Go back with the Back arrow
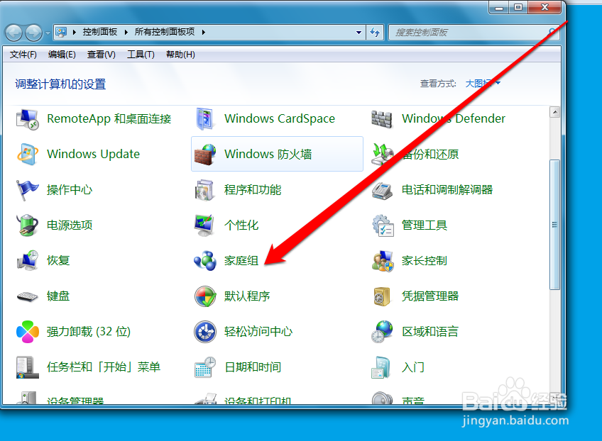This screenshot has width=602, height=441. [14, 33]
